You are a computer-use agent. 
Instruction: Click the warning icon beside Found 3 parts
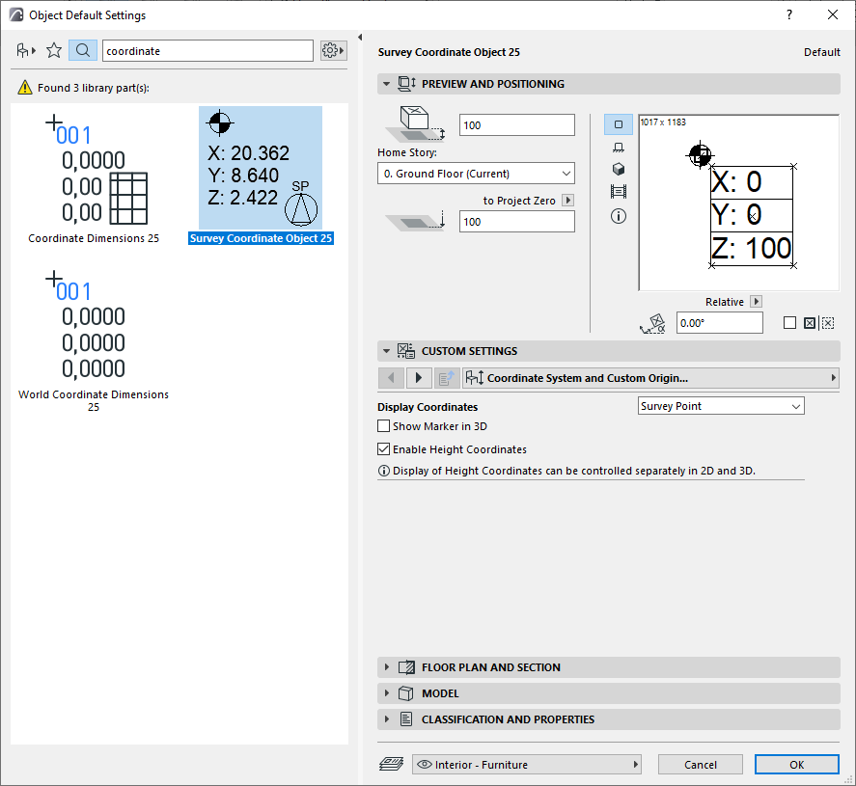pos(25,87)
